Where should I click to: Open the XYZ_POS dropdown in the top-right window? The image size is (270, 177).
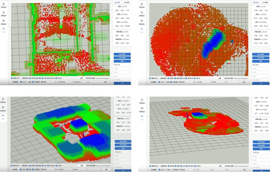(261, 65)
